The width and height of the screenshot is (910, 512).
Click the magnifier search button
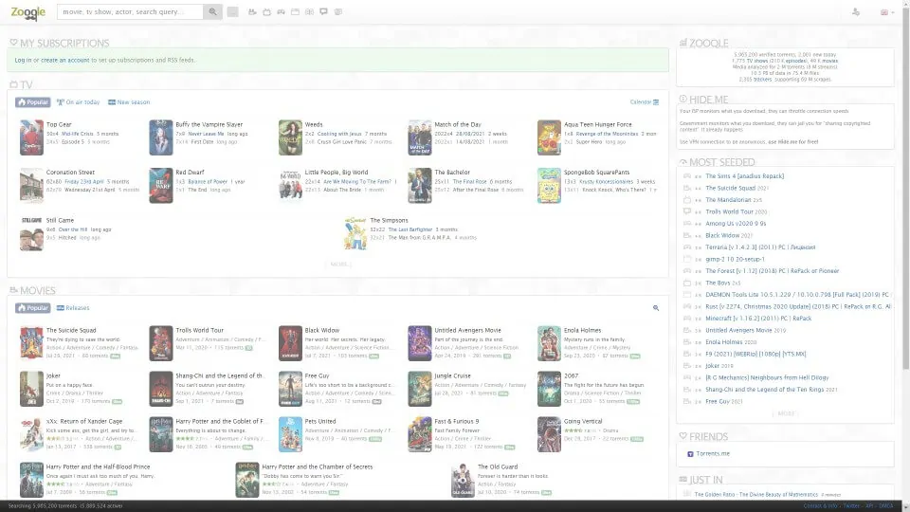213,11
